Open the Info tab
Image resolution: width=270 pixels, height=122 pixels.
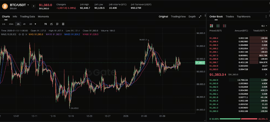point(15,17)
